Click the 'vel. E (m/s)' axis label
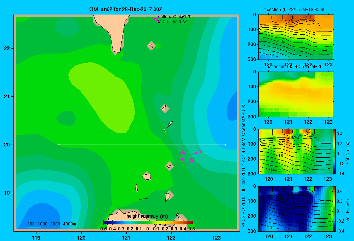The height and width of the screenshot is (241, 354). coord(348,210)
